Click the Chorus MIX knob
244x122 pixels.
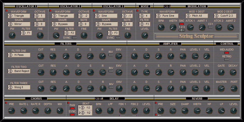coord(60,111)
